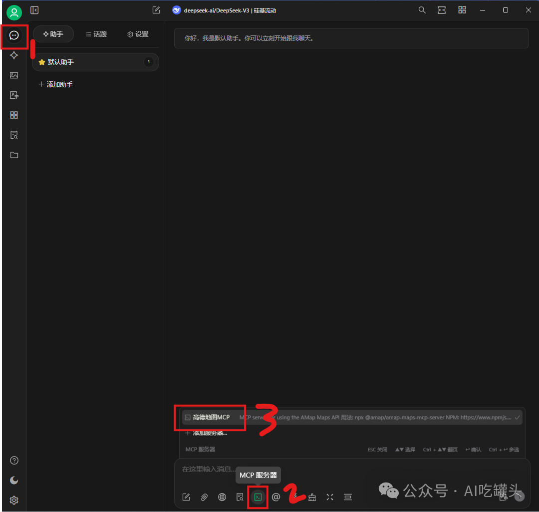This screenshot has width=539, height=512.
Task: Open the knowledge base sidebar icon
Action: [x=14, y=135]
